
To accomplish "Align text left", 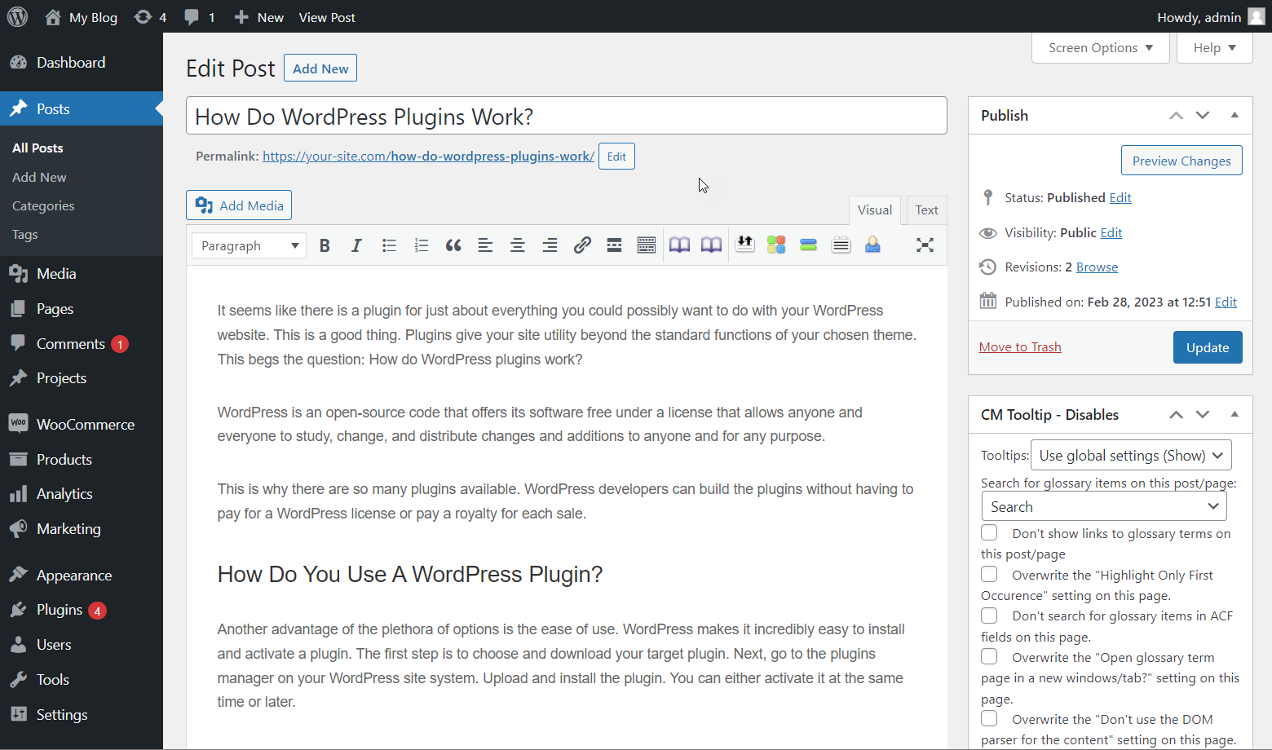I will [485, 245].
